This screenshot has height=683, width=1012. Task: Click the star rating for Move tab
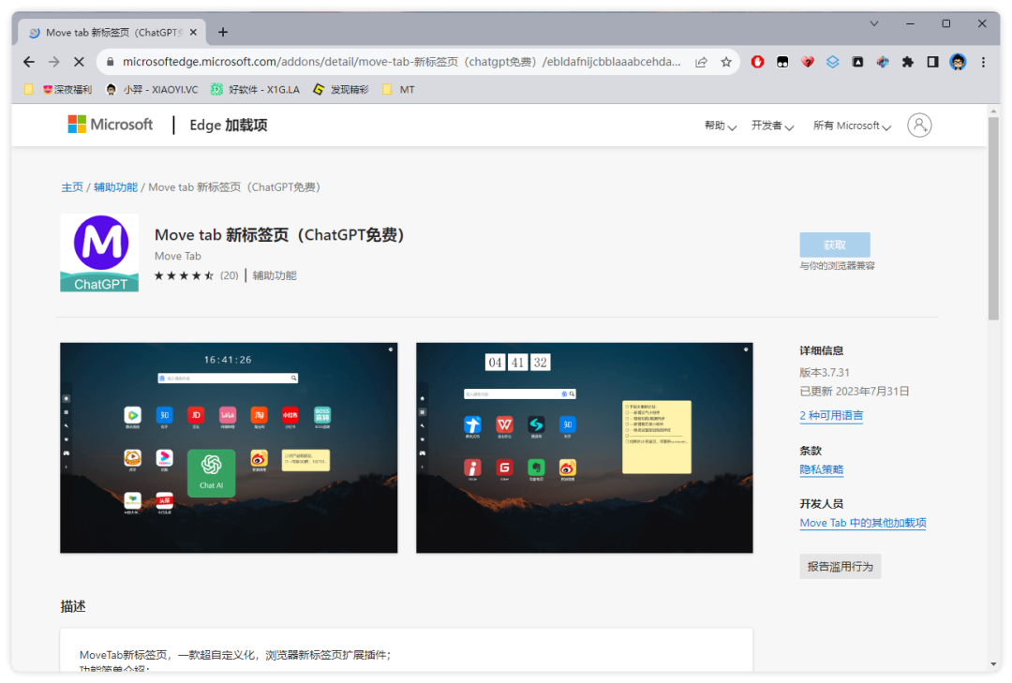(184, 275)
